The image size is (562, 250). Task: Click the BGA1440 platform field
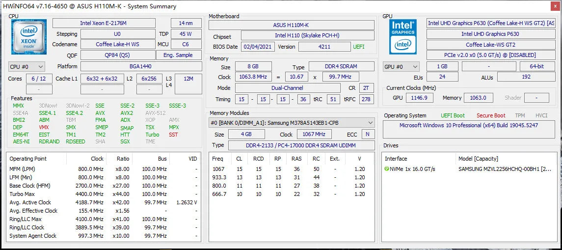tap(141, 66)
